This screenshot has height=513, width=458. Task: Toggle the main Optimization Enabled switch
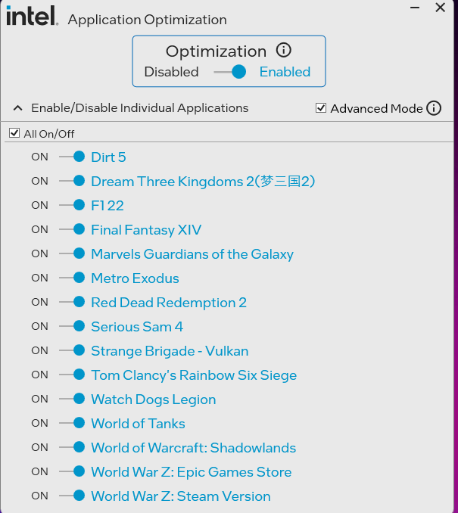click(230, 72)
